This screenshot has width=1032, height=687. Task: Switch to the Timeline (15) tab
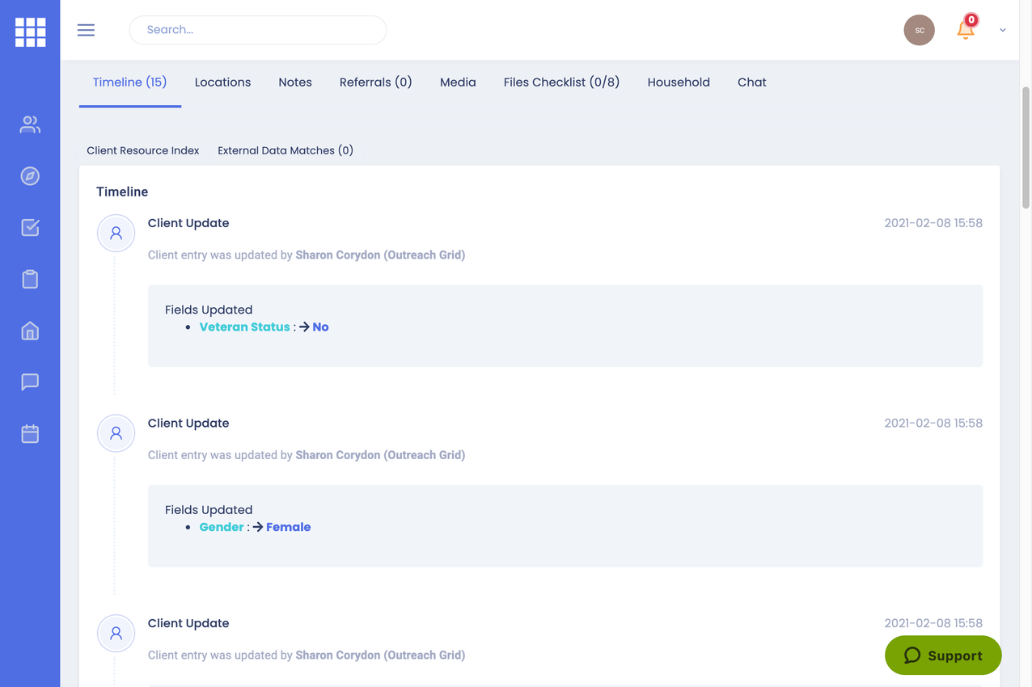[129, 82]
